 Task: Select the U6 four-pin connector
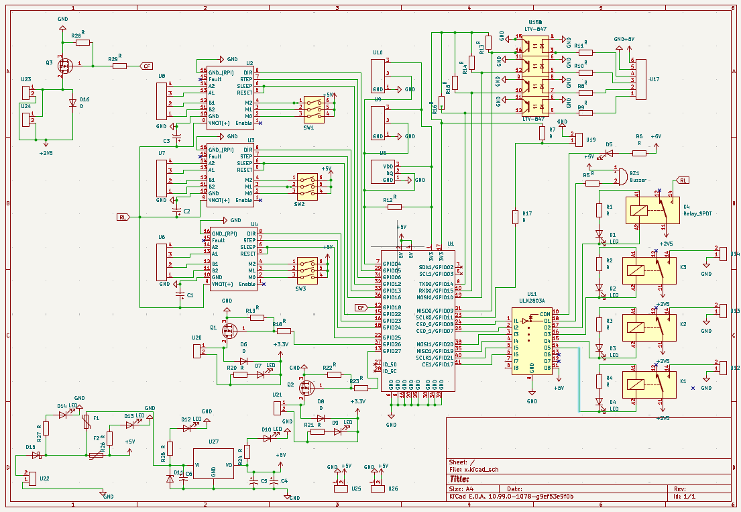162,262
